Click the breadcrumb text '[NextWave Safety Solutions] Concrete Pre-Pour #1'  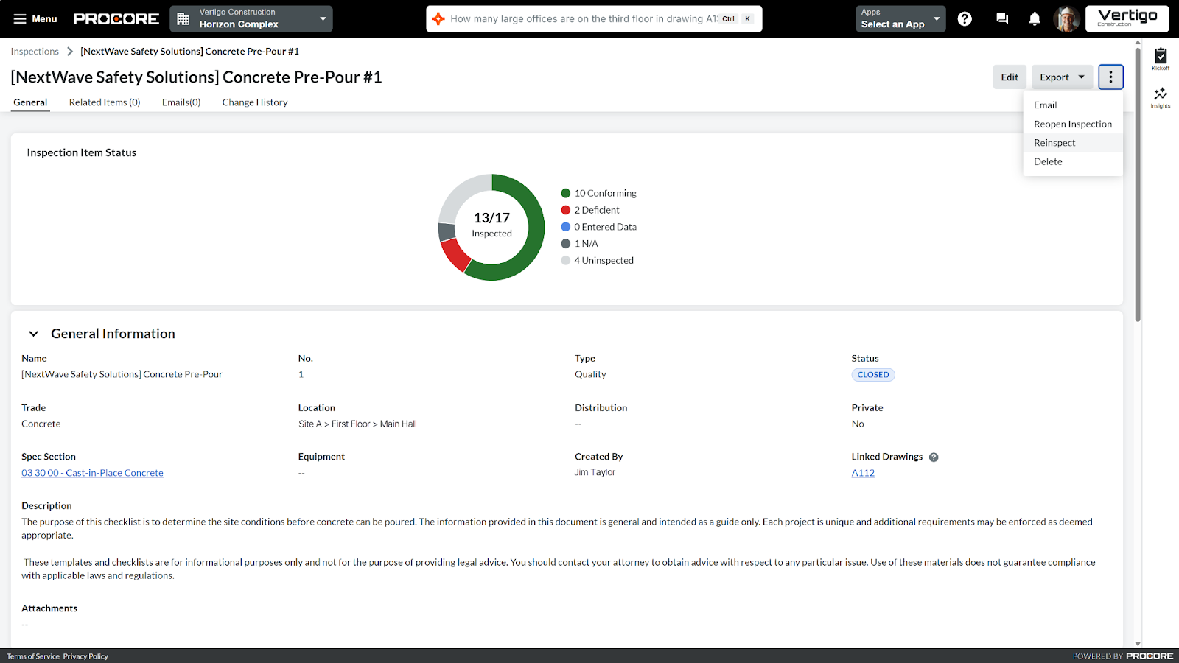click(189, 52)
